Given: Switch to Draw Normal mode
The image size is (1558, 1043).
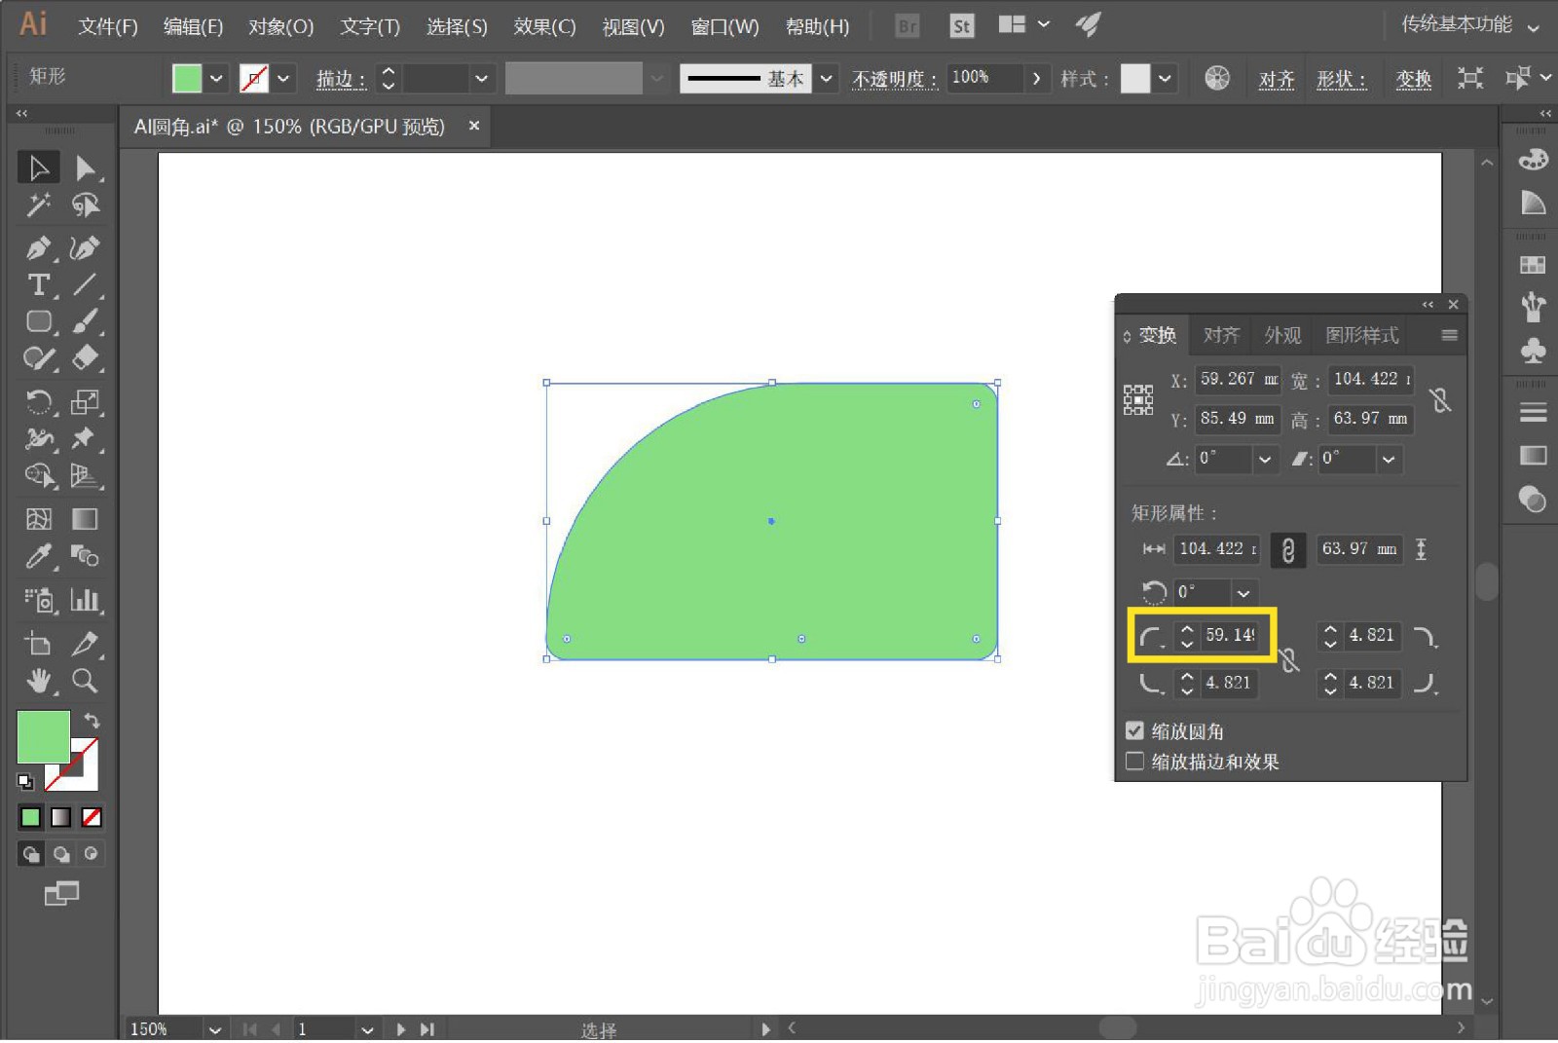Looking at the screenshot, I should [x=31, y=854].
